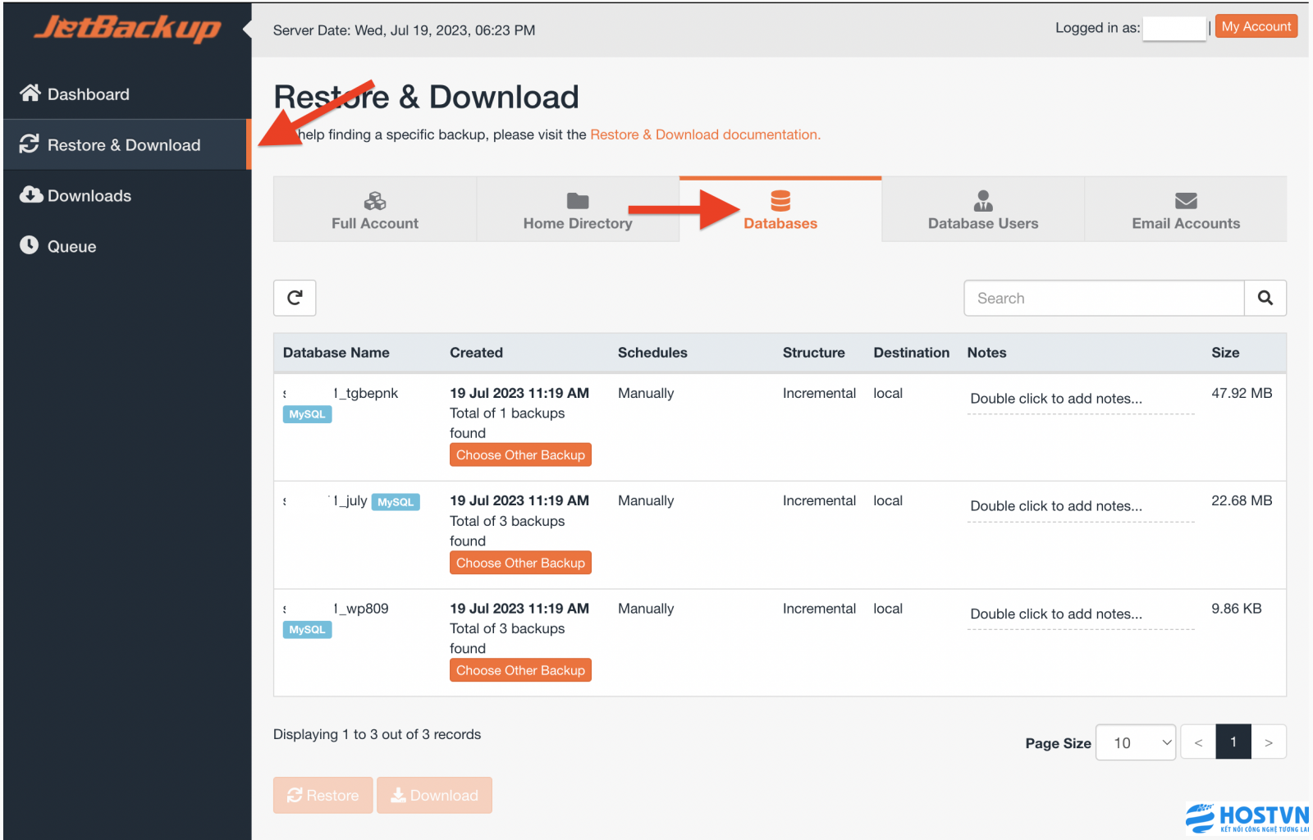Select the wp809 database row name

point(336,609)
